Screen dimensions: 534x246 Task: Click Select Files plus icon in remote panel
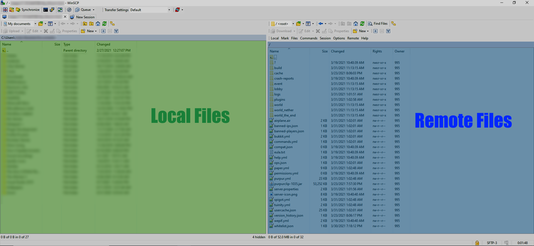point(375,31)
